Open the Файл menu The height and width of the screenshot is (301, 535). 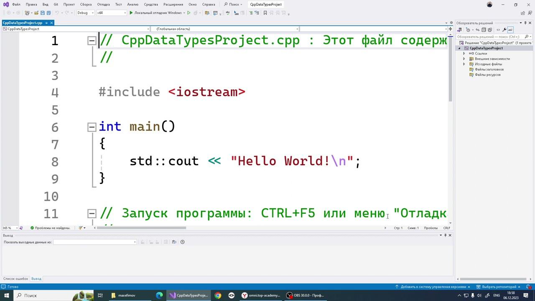(16, 5)
